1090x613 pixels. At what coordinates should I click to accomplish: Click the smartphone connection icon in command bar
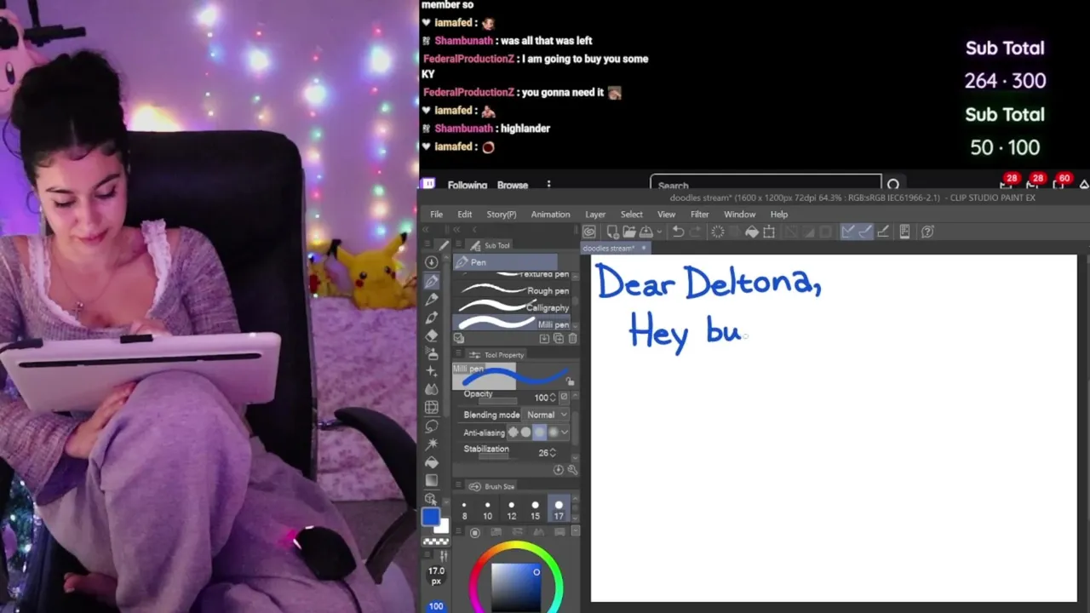click(905, 232)
